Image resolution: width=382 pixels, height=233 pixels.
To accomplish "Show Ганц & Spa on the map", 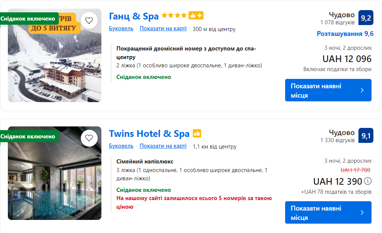I will point(163,28).
